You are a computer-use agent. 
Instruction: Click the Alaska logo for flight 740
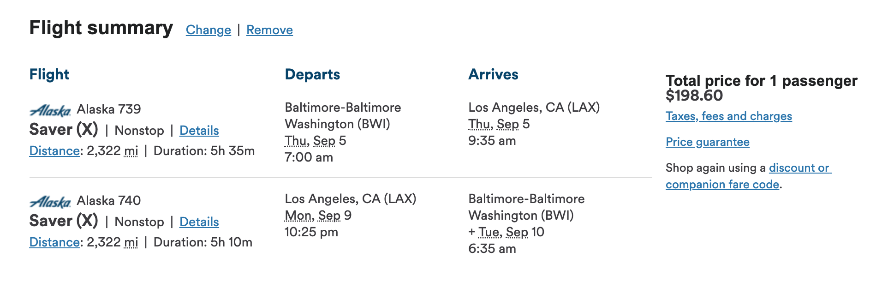(x=50, y=202)
